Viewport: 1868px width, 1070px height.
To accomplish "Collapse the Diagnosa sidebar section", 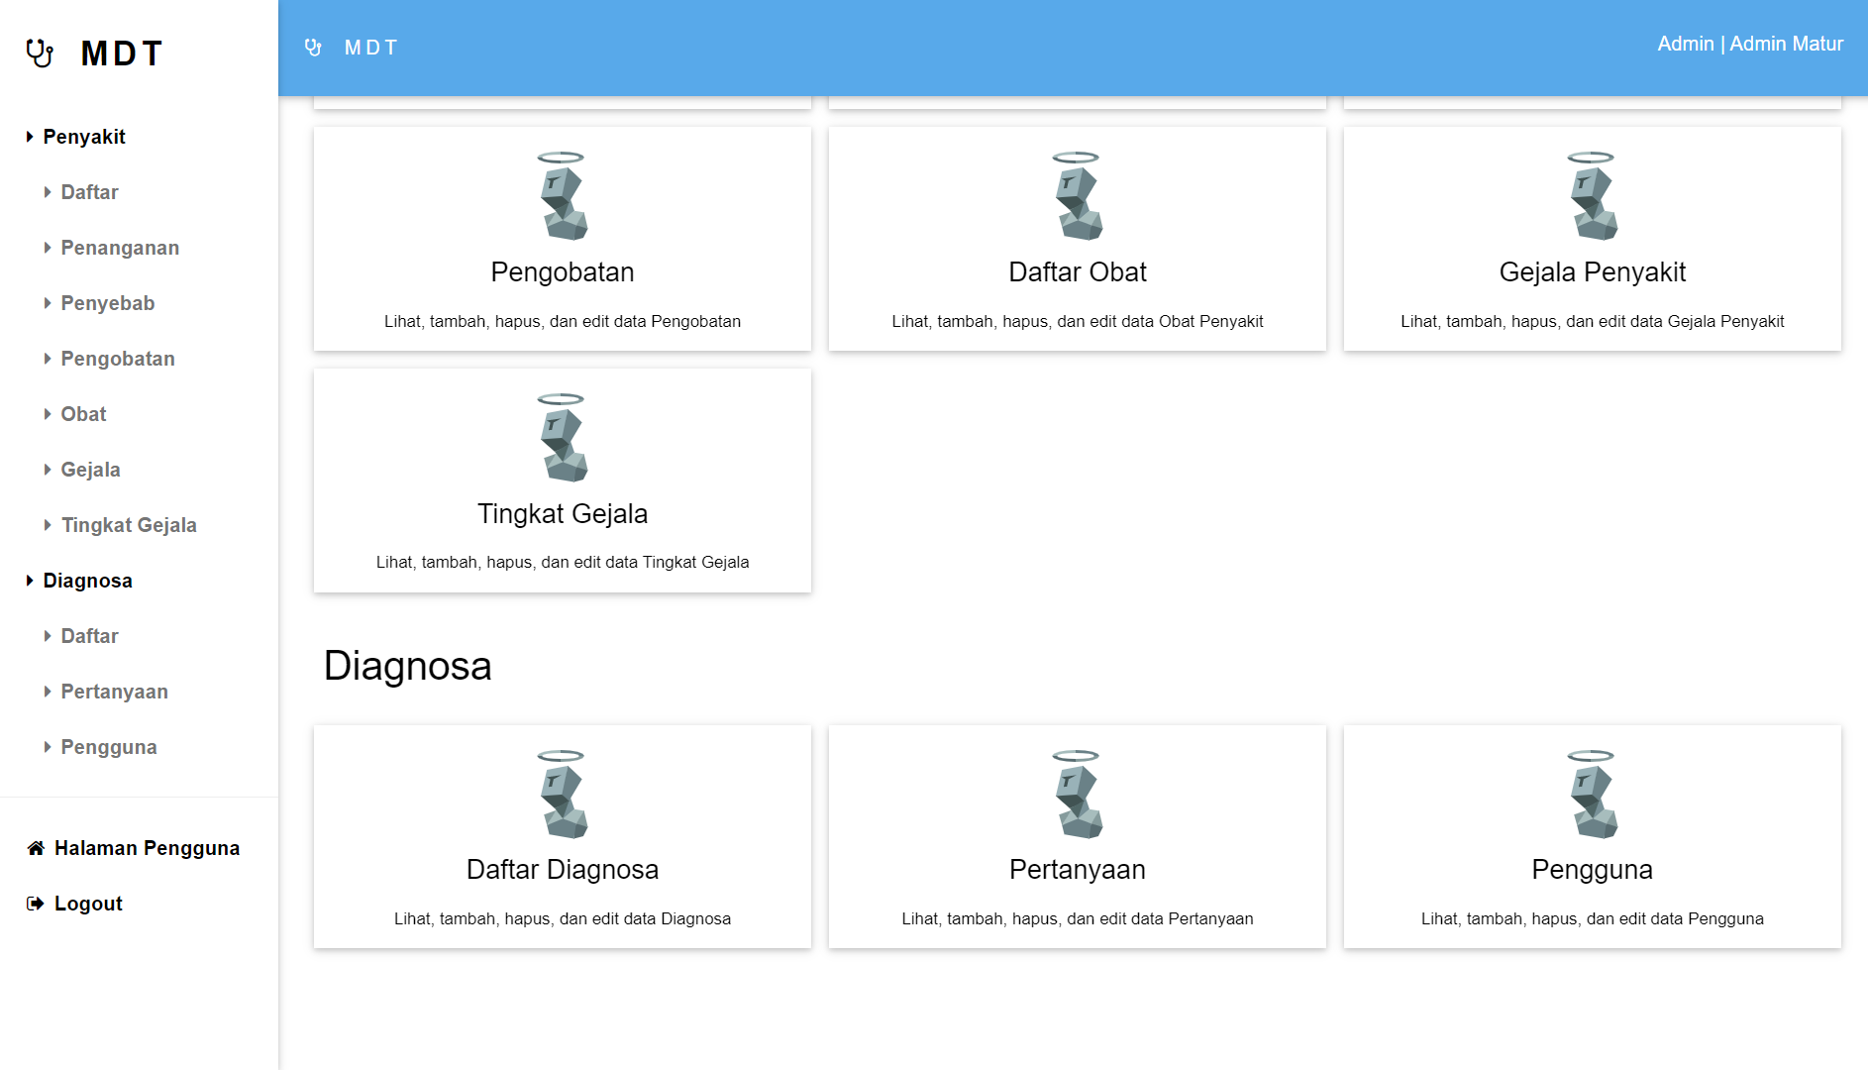I will (x=30, y=581).
